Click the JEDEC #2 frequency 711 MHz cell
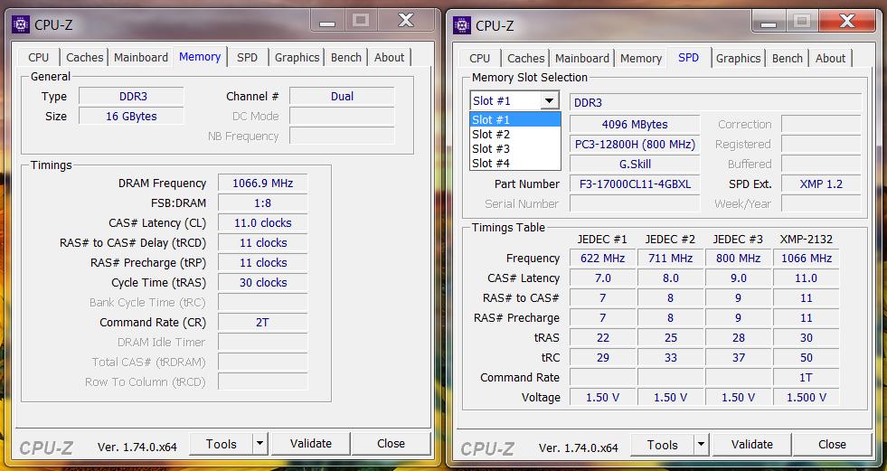The image size is (887, 471). pos(670,259)
